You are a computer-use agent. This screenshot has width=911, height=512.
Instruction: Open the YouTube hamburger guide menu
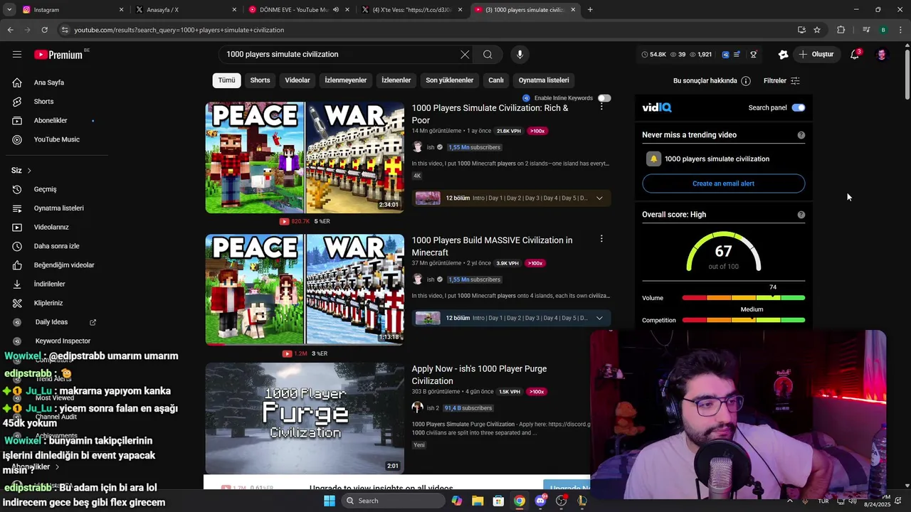point(17,54)
